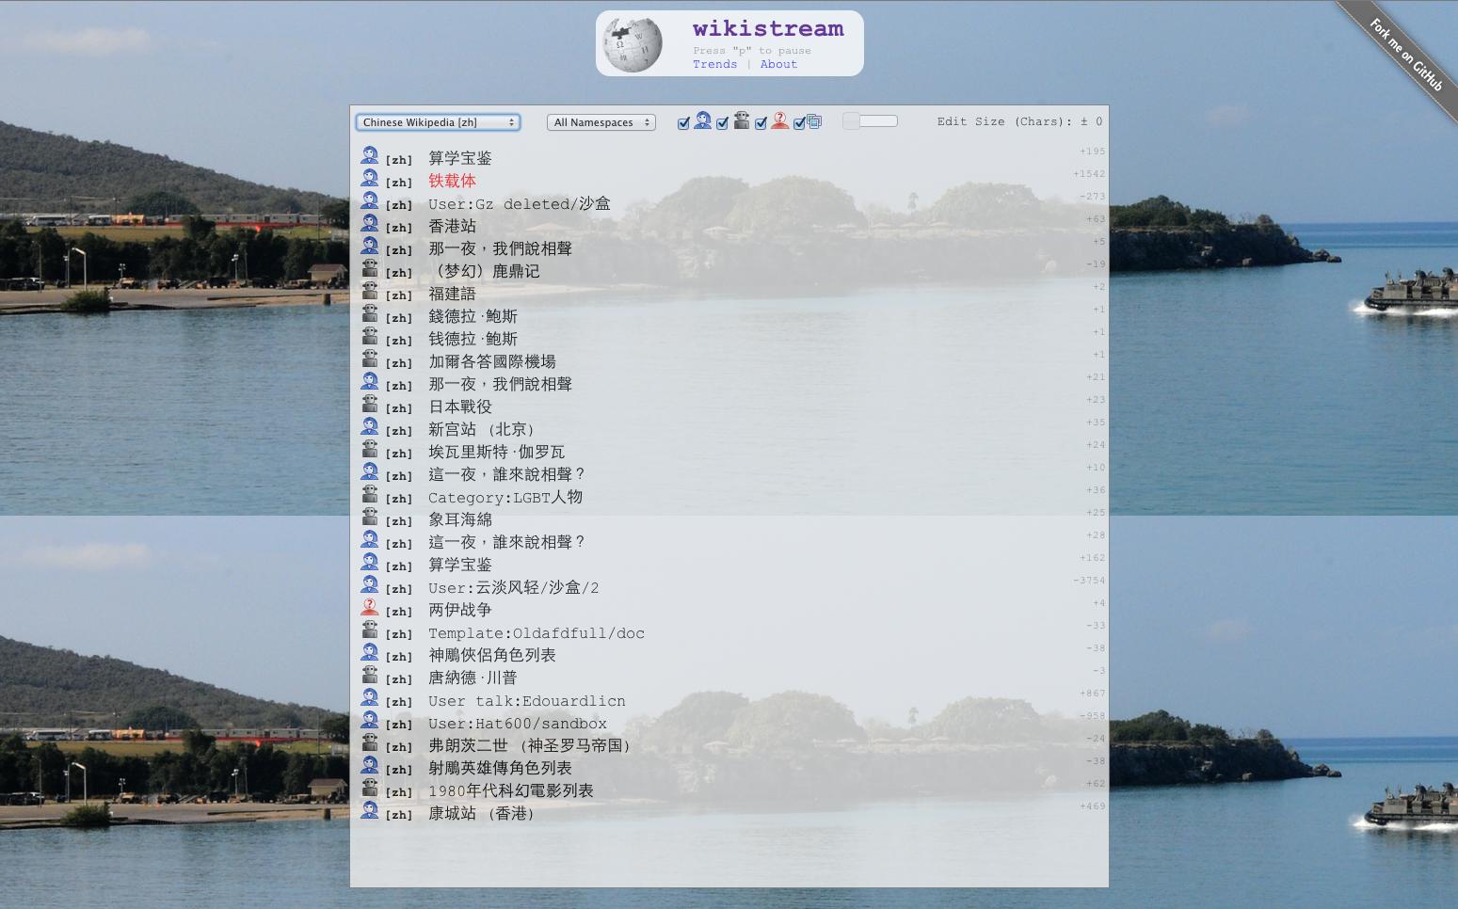The height and width of the screenshot is (909, 1458).
Task: Click the red anonymous user filter icon
Action: pos(779,120)
